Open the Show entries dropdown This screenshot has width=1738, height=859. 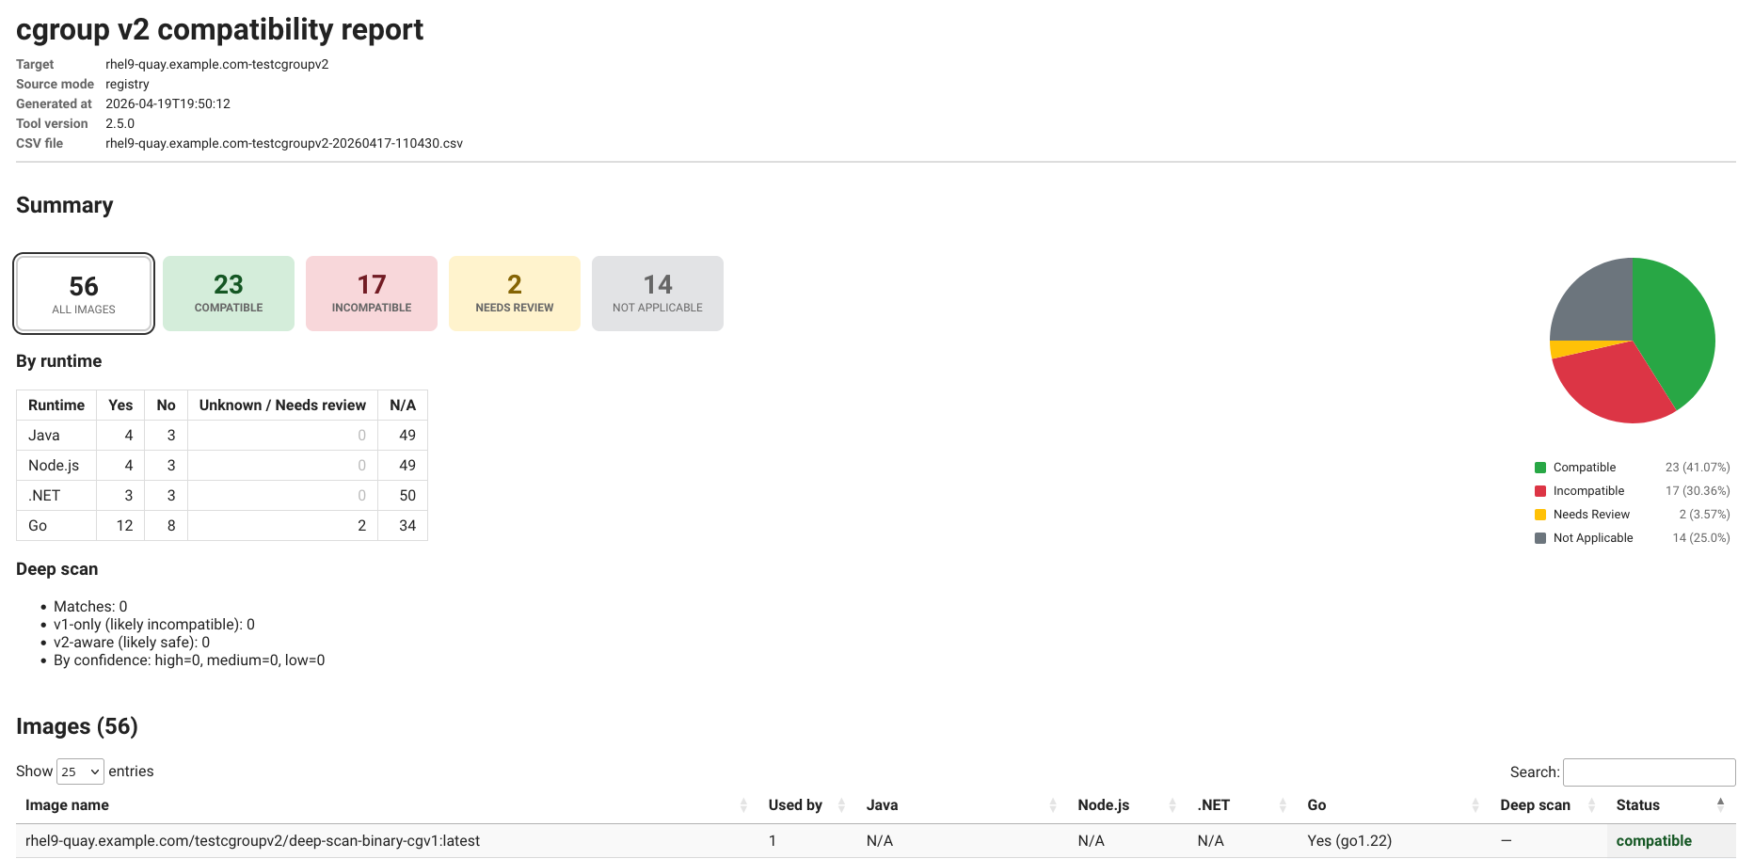[80, 772]
